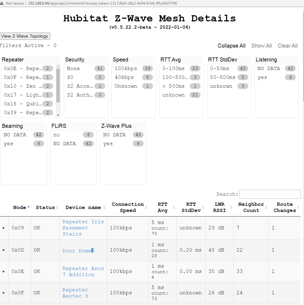Filter Repeater by 0x17 Ligh entry
This screenshot has width=304, height=305.
point(28,95)
